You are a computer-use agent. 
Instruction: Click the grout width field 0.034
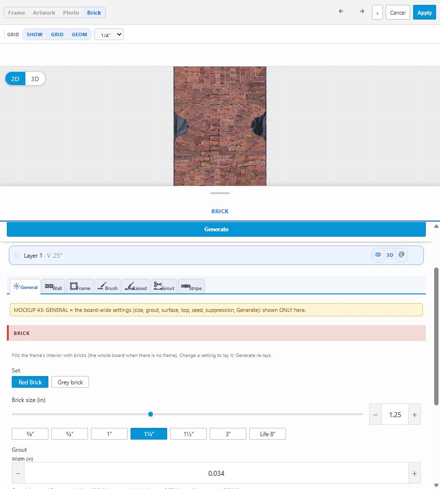coord(216,473)
